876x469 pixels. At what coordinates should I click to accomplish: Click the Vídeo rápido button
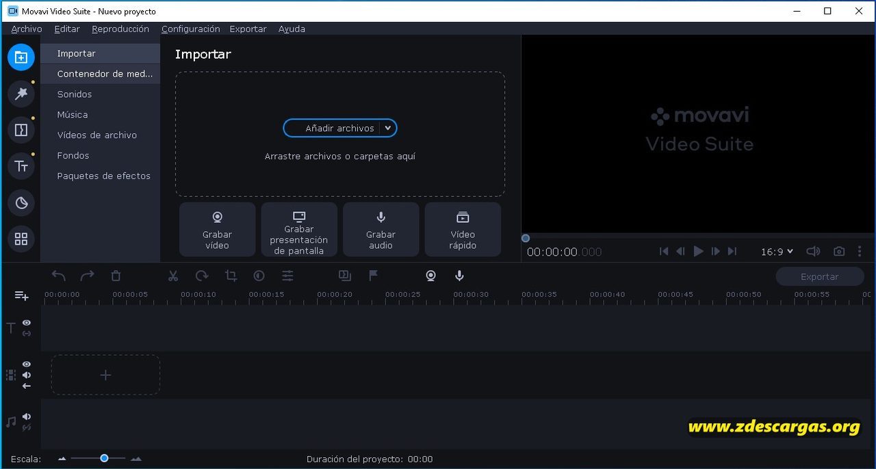[x=463, y=230]
